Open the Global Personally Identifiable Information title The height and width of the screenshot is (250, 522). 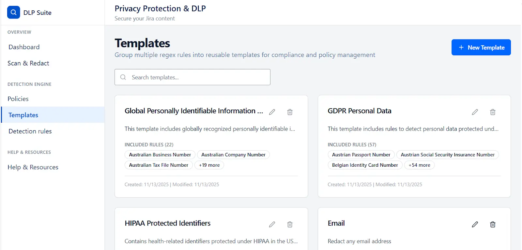coord(194,111)
